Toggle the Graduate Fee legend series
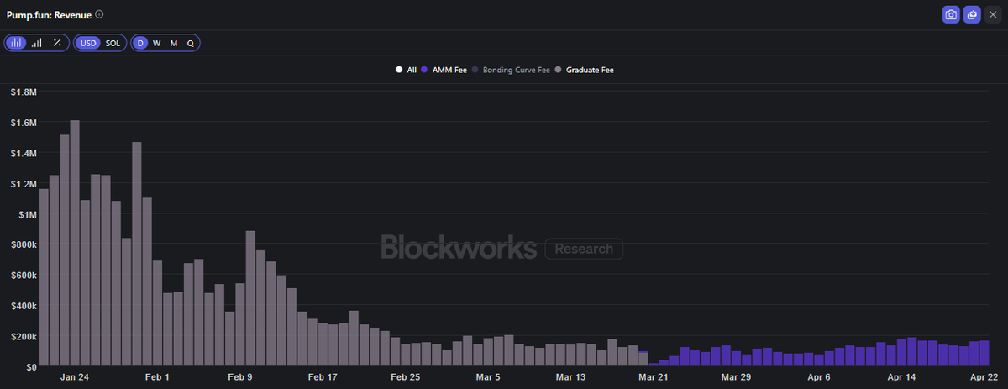This screenshot has width=1008, height=389. (585, 70)
